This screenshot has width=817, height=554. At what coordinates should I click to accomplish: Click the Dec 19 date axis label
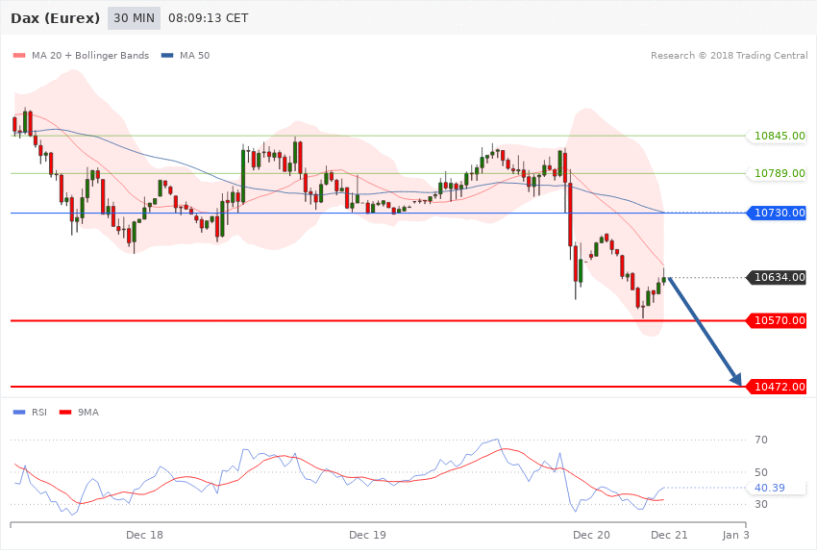pos(367,535)
